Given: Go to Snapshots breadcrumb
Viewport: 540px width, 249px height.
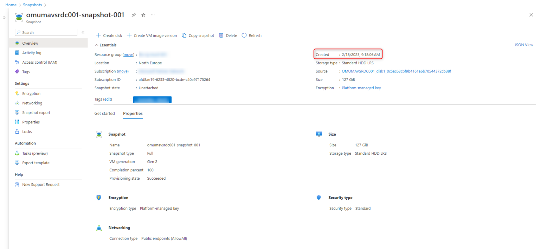Looking at the screenshot, I should [x=32, y=5].
